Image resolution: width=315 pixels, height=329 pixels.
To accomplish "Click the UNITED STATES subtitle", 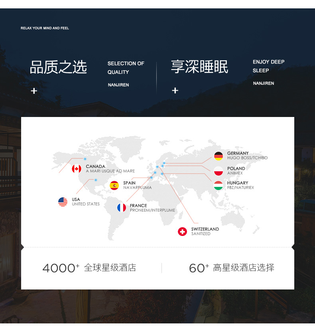I will [86, 204].
